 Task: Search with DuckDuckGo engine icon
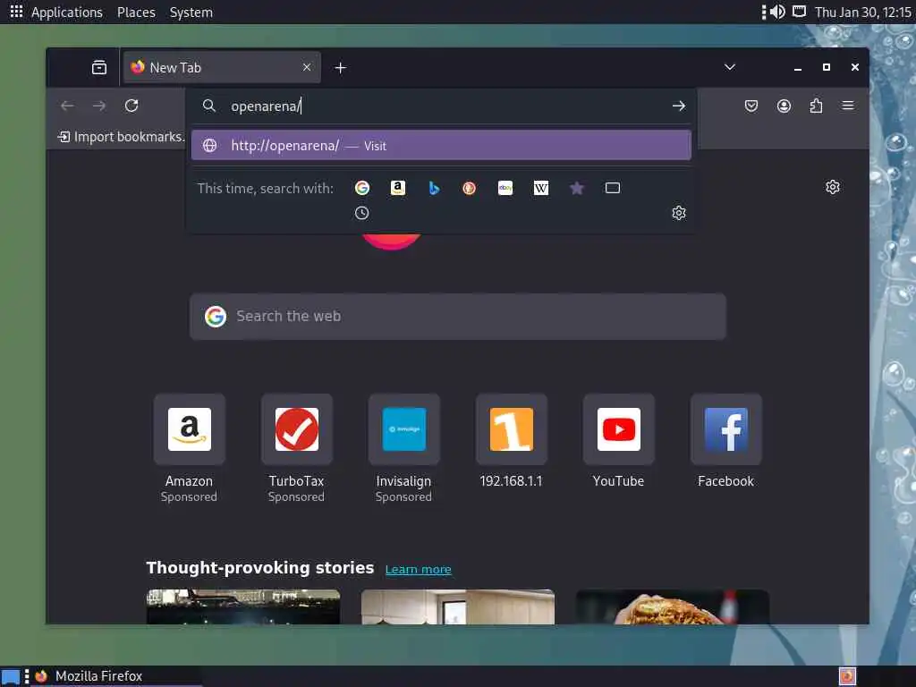coord(469,188)
